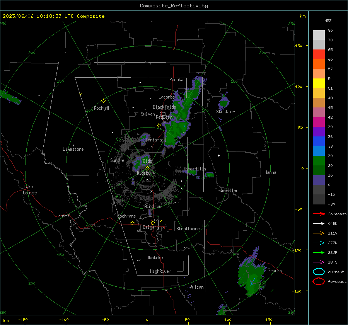Click the green radar echo over Stettler
This screenshot has height=325, width=348.
(x=223, y=102)
